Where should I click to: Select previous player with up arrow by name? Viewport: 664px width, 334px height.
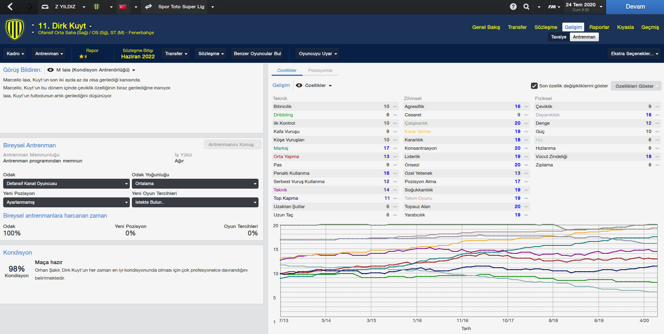pyautogui.click(x=33, y=25)
